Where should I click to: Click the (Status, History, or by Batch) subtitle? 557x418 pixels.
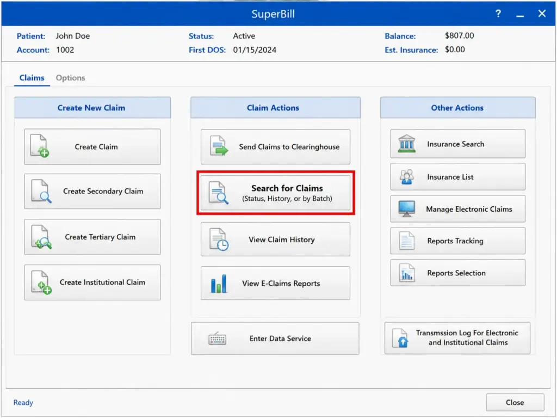pyautogui.click(x=287, y=199)
